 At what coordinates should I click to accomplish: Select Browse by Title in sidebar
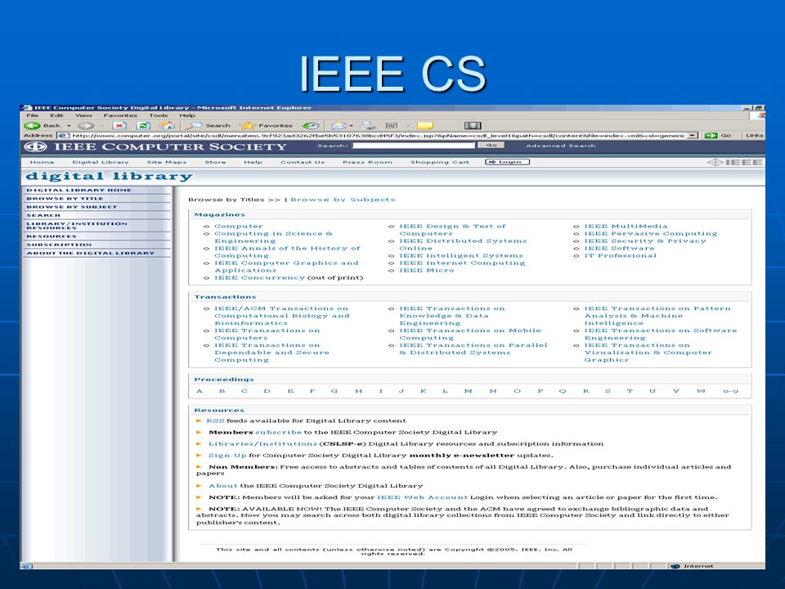tap(65, 198)
